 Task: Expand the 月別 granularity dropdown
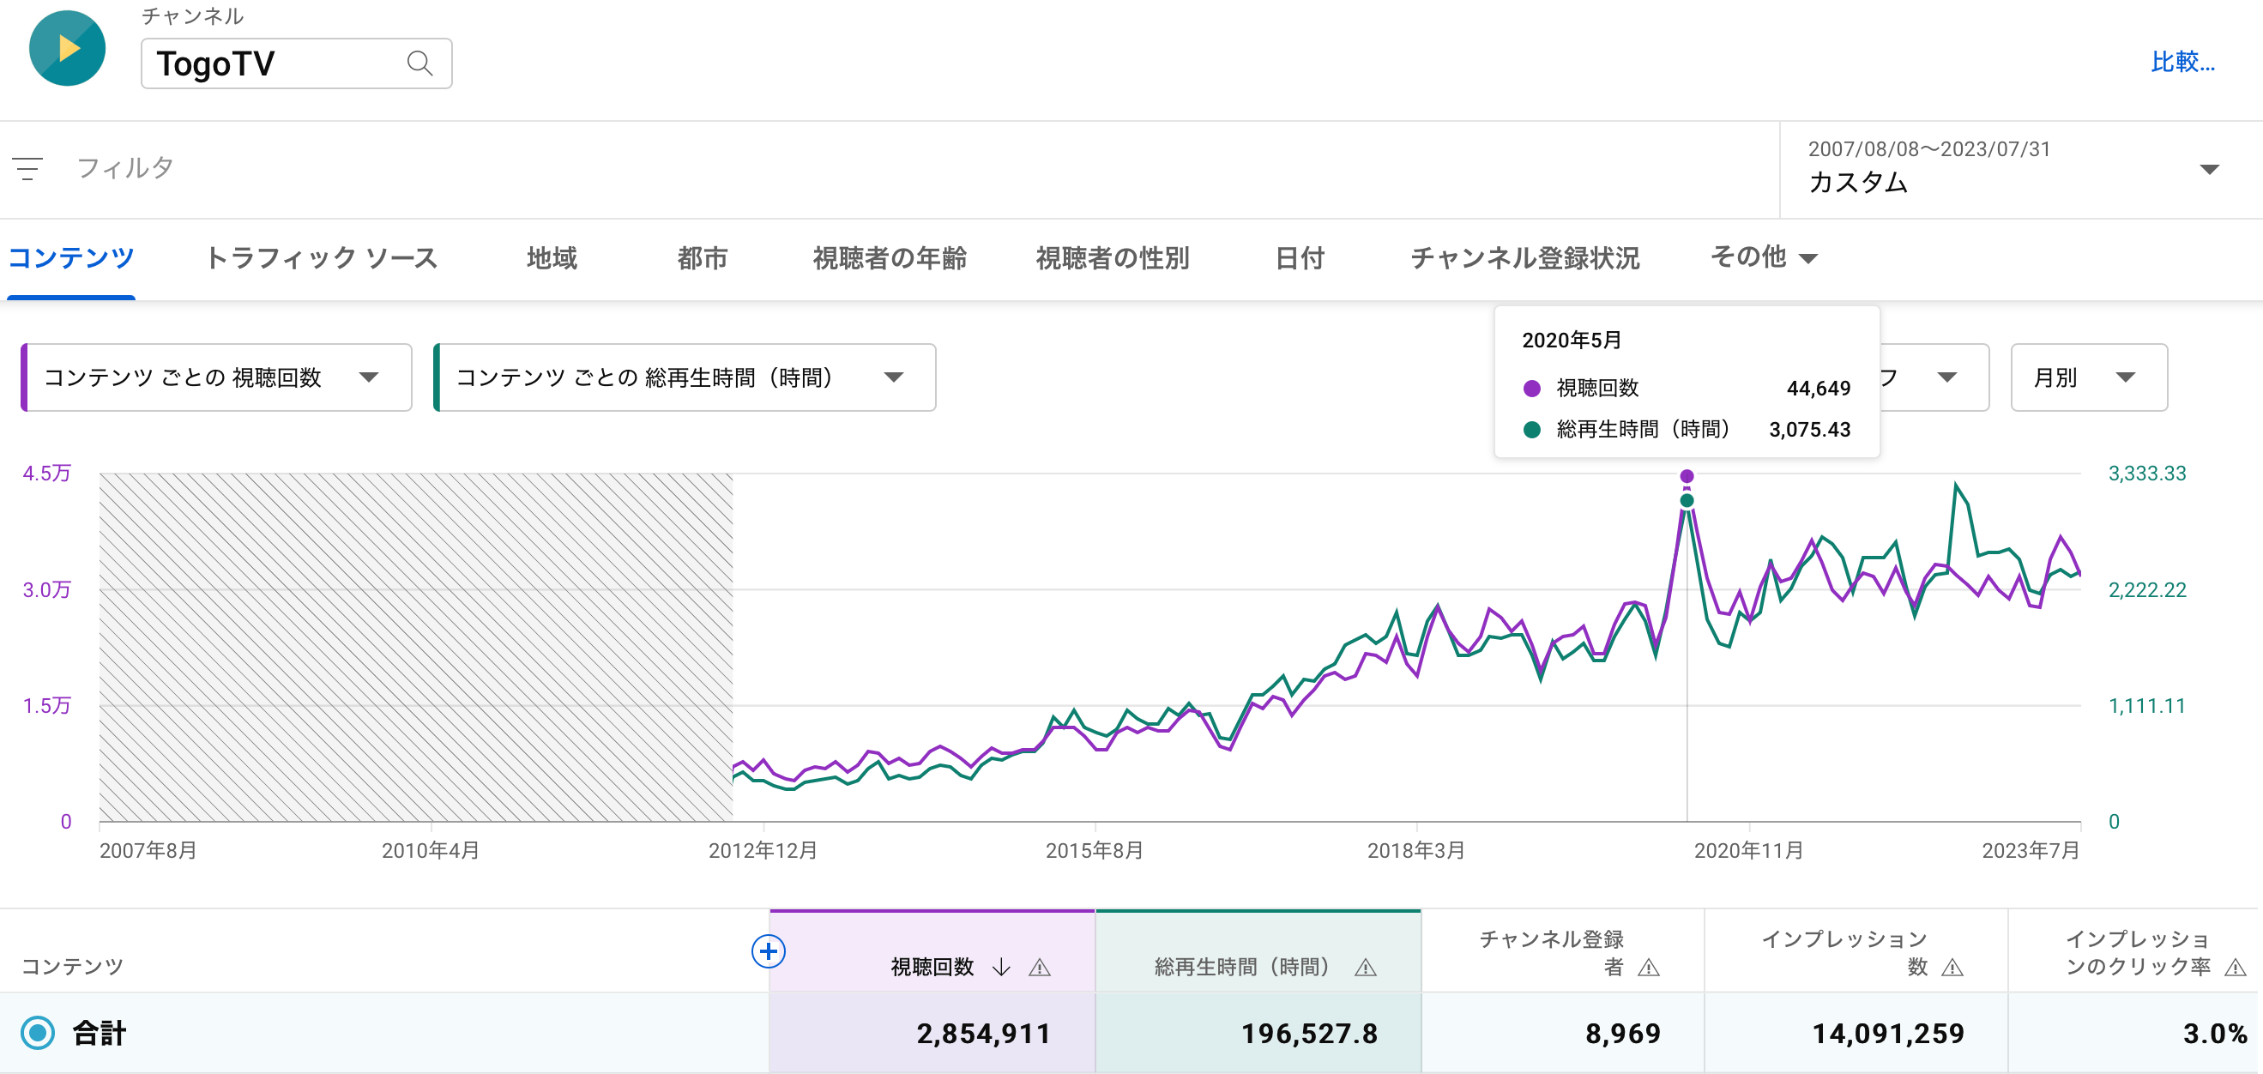(2088, 377)
